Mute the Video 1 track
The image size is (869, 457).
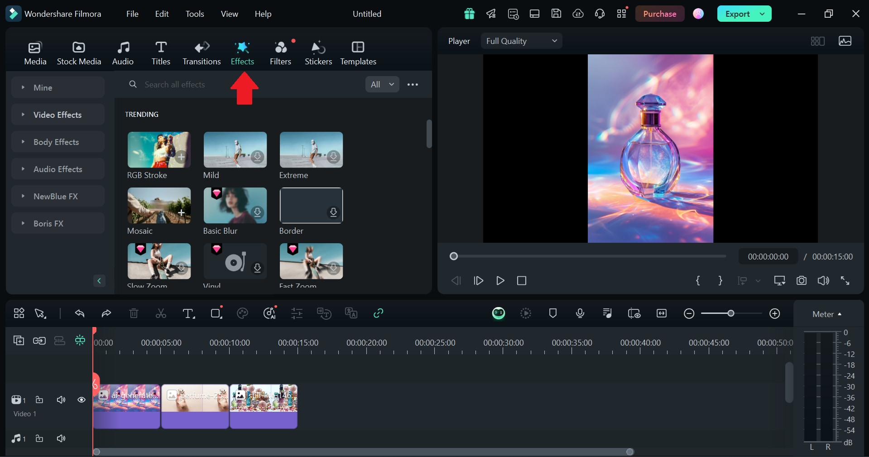click(61, 400)
